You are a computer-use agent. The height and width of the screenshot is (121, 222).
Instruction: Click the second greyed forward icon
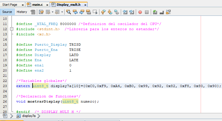tap(57, 12)
